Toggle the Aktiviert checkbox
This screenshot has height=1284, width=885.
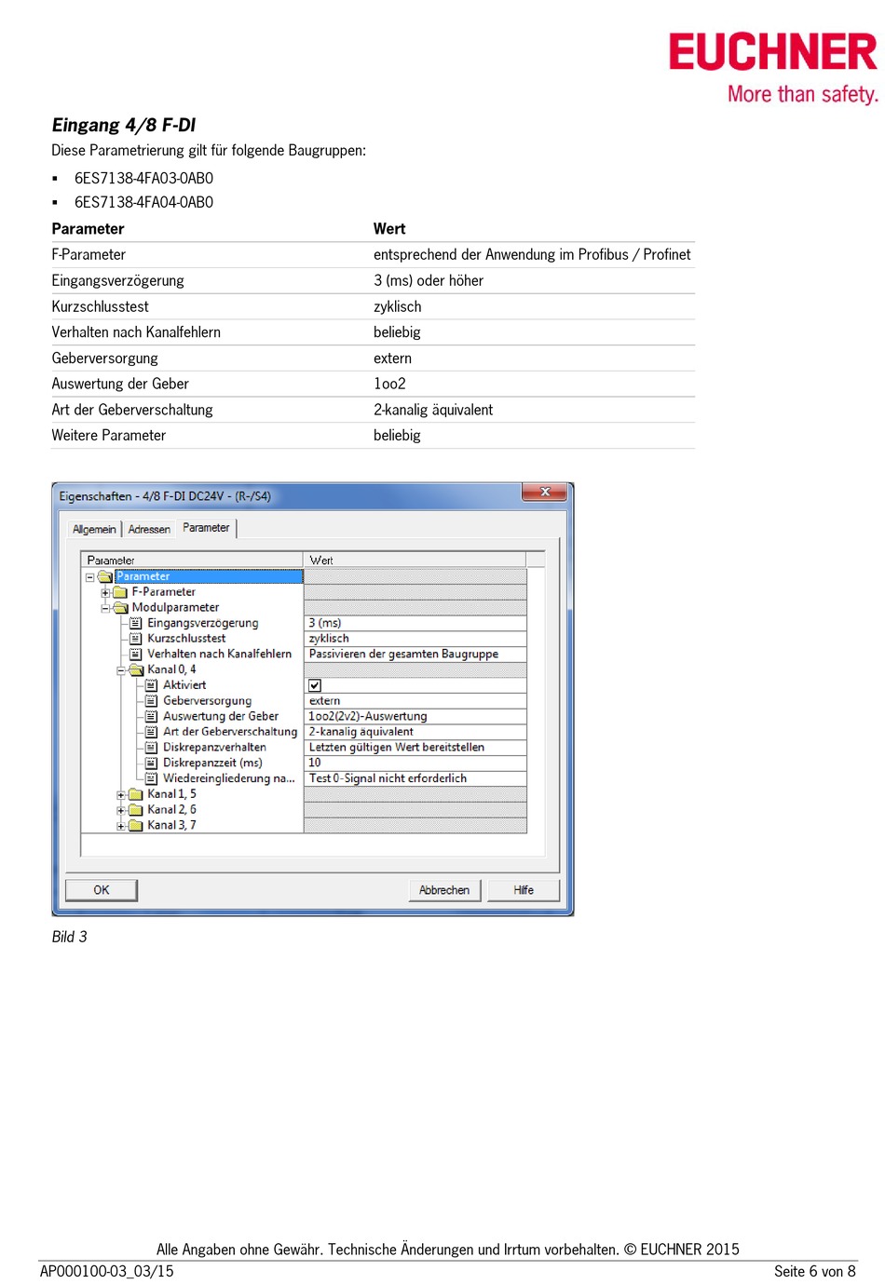[315, 685]
